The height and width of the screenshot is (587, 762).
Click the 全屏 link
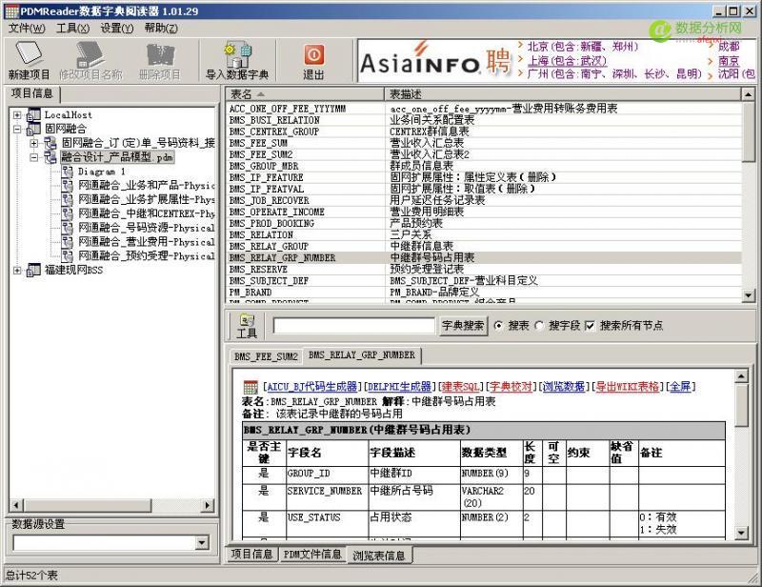click(680, 387)
